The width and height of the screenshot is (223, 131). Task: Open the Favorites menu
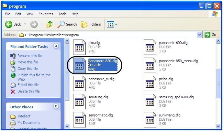[46, 14]
